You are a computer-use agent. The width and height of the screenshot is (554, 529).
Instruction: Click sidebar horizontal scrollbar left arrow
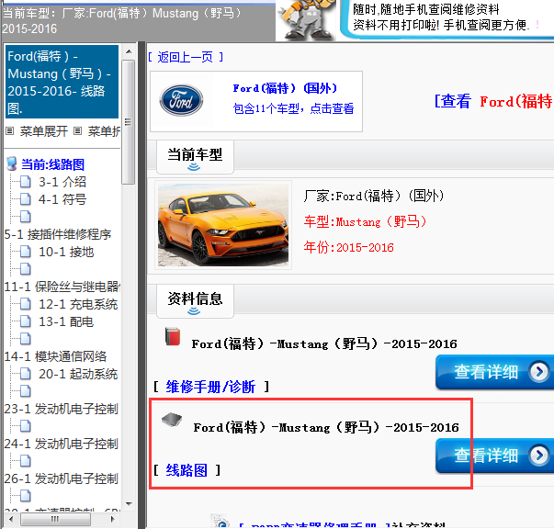pos(11,519)
